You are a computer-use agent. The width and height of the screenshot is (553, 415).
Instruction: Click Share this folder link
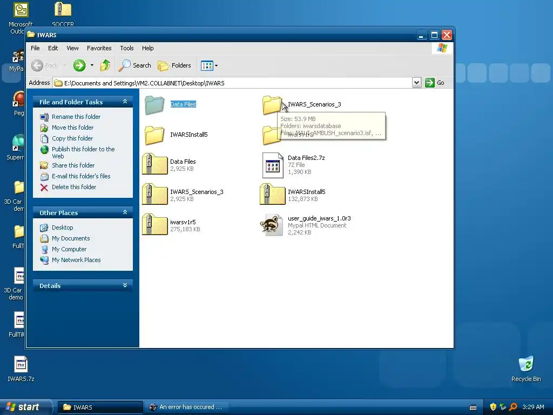(73, 165)
